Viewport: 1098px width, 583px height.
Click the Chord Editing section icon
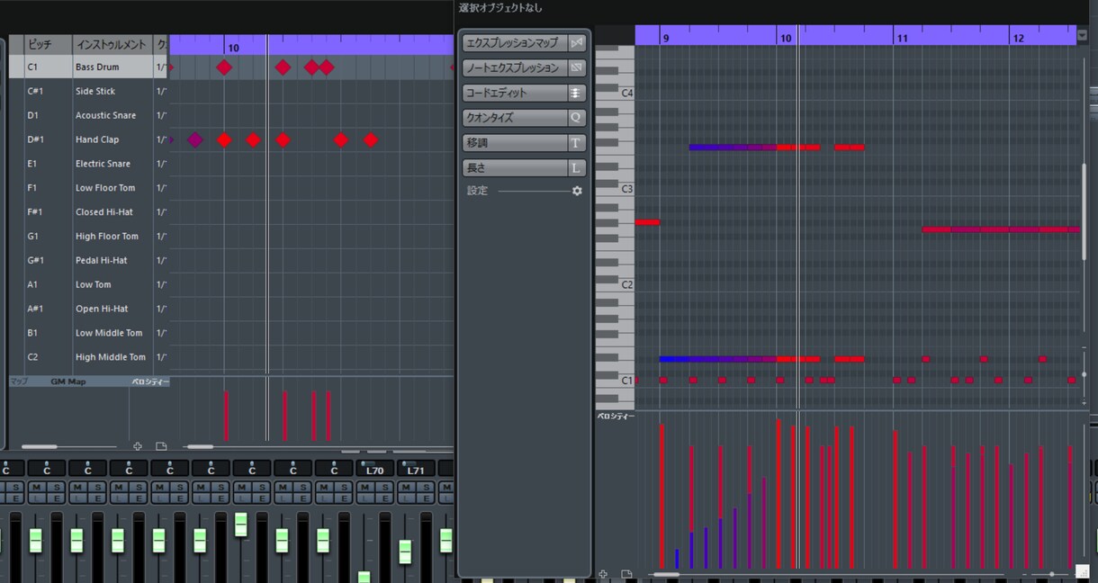click(x=577, y=93)
